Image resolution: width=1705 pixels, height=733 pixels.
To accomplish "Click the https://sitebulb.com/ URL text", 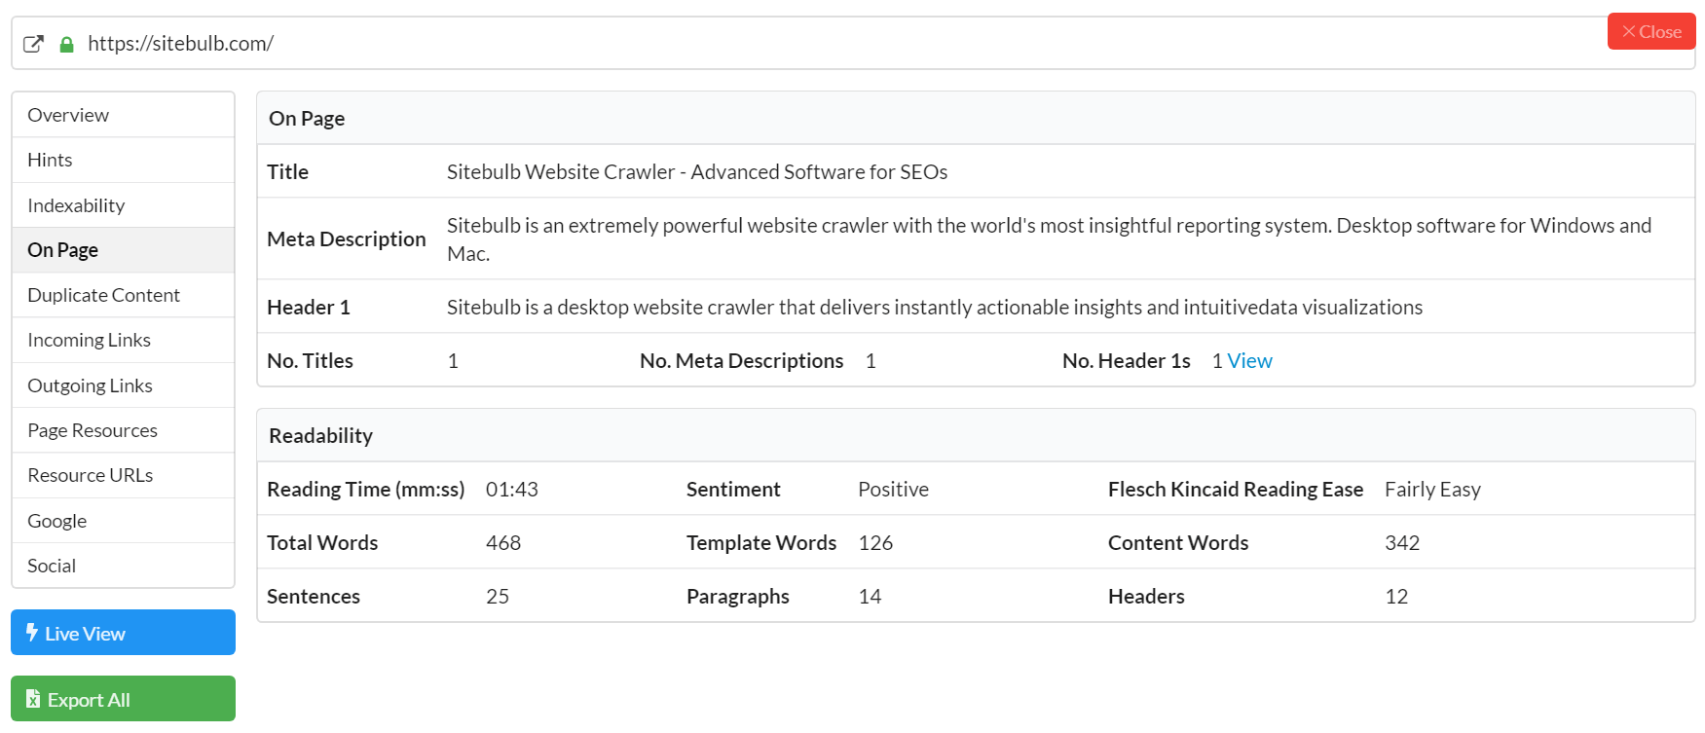I will tap(180, 44).
